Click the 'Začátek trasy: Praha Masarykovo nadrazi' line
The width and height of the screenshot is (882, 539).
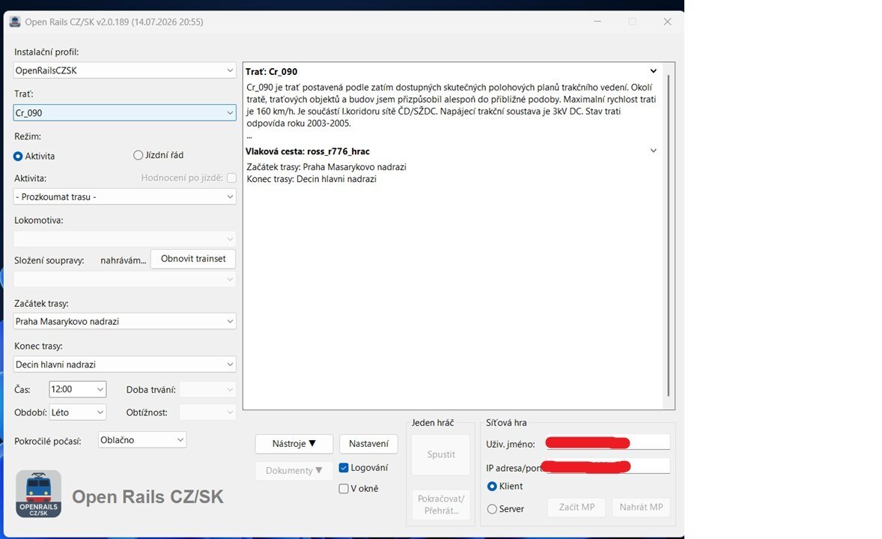pos(326,167)
